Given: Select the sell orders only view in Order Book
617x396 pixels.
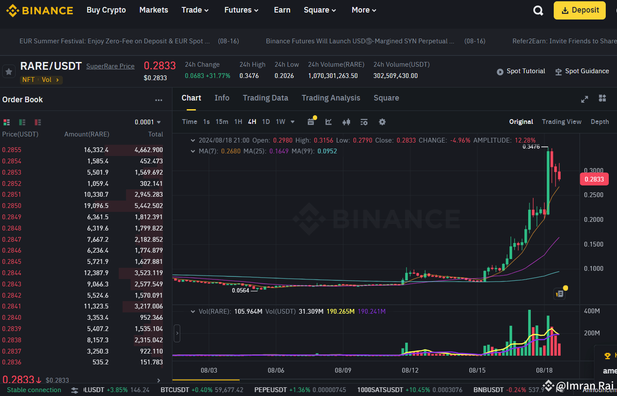Looking at the screenshot, I should click(x=38, y=122).
